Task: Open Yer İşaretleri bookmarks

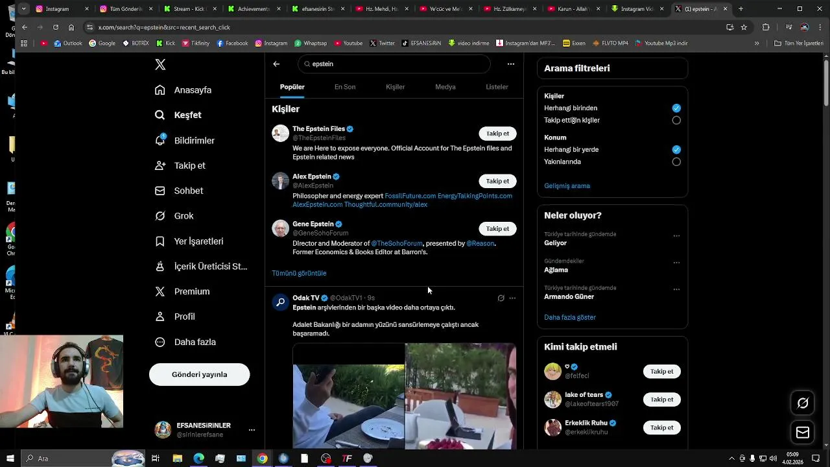Action: (189, 241)
